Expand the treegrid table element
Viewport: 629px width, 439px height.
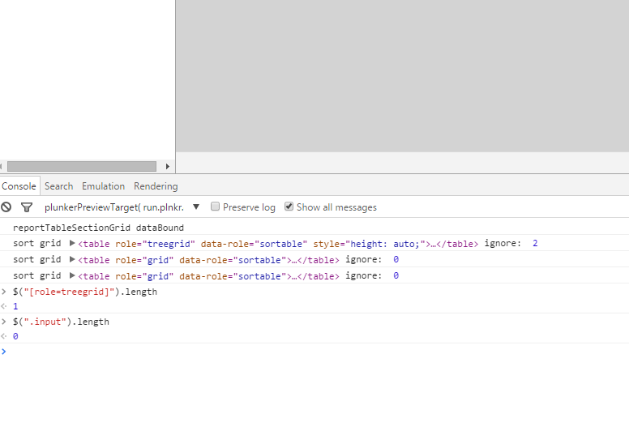(72, 243)
